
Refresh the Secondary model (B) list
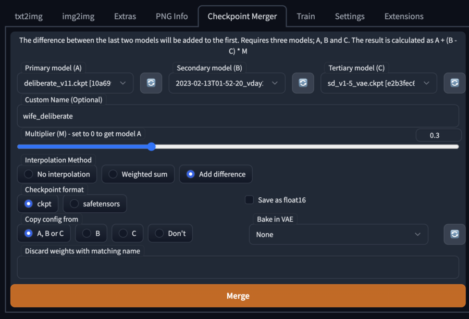point(303,83)
